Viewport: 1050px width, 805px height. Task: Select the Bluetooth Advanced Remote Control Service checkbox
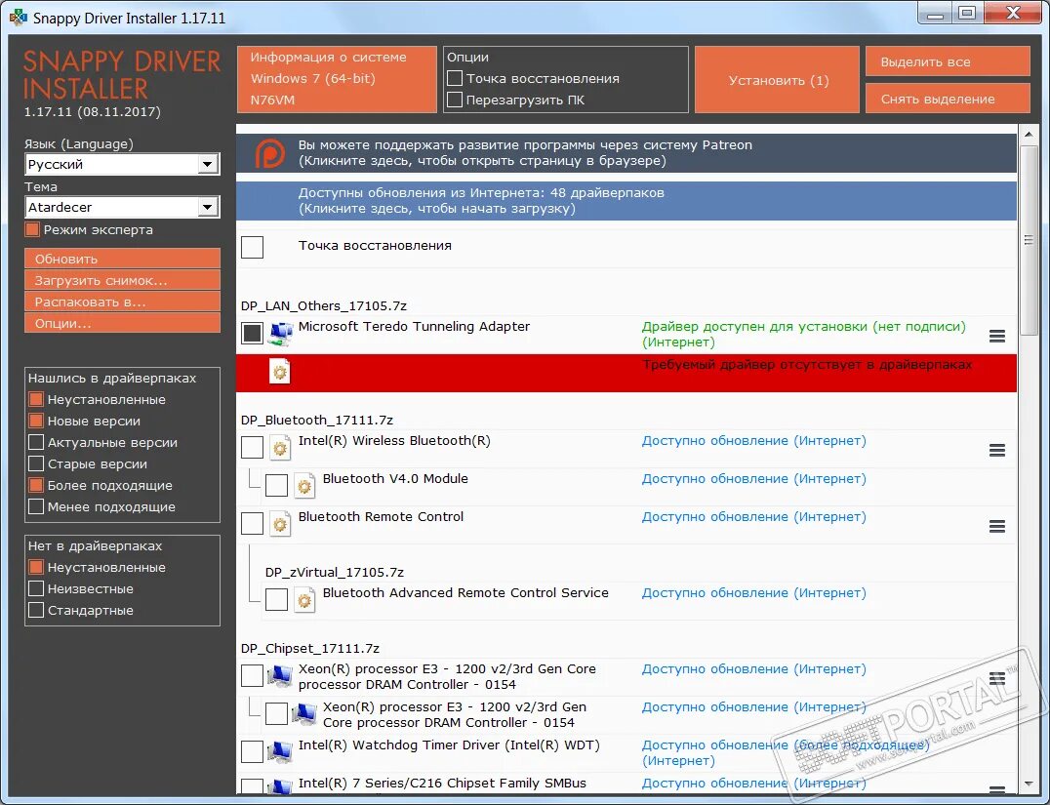[x=276, y=599]
